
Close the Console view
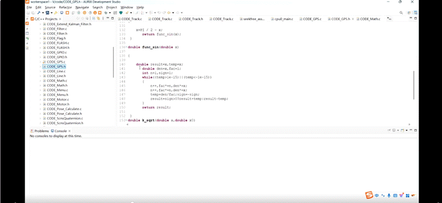point(69,131)
